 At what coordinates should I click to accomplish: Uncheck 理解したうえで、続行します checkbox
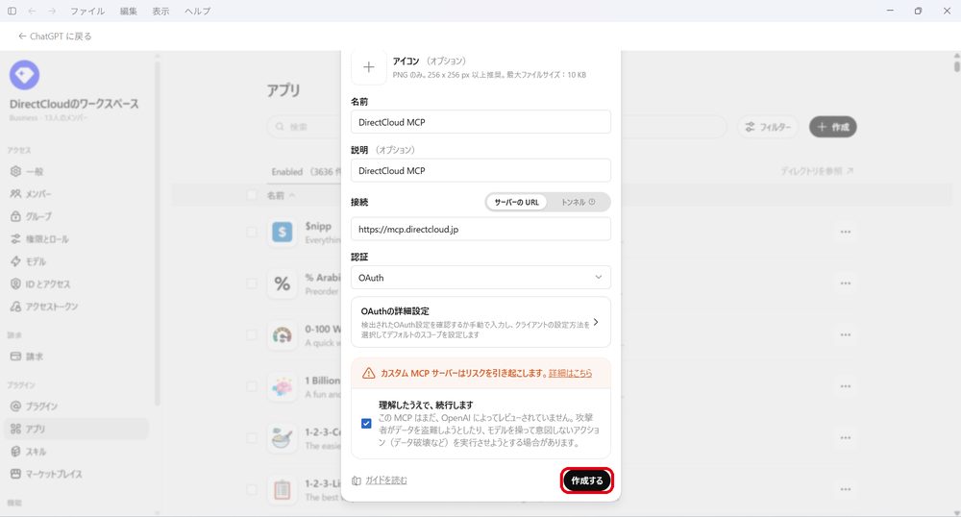(x=366, y=423)
